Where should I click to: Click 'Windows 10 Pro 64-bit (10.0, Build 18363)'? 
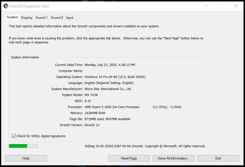115,77
